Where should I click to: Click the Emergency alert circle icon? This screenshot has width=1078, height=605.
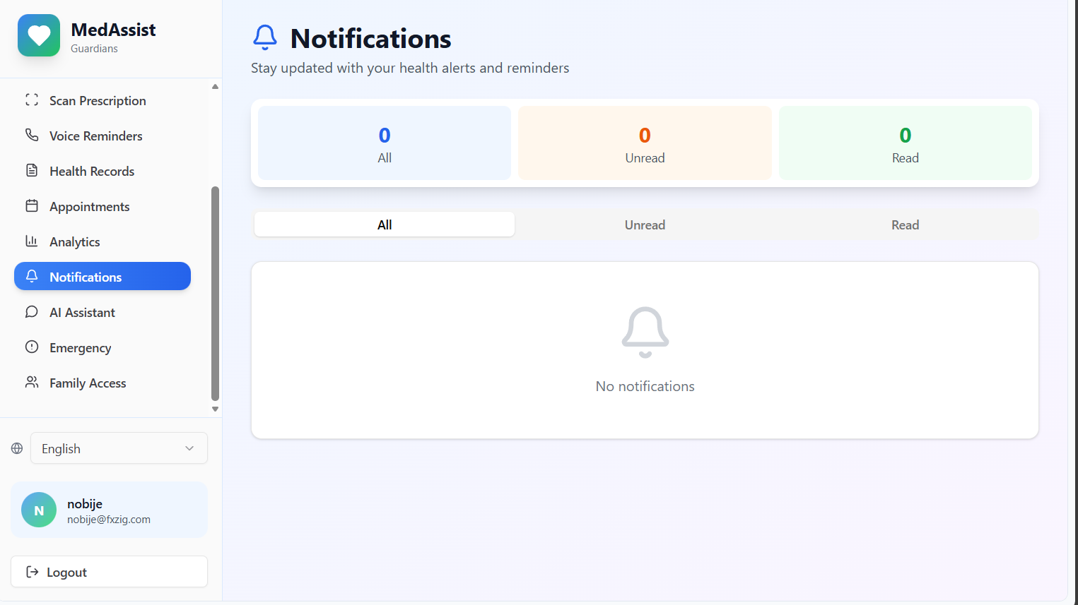pos(32,347)
